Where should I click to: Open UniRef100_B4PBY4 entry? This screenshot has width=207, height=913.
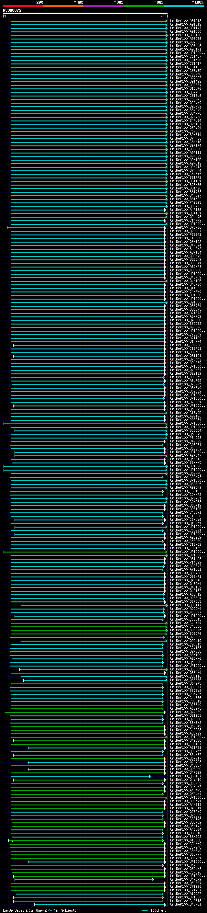(x=186, y=245)
